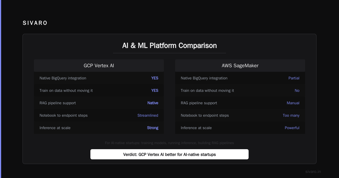339x178 pixels.
Task: Click the Powerful value for AWS inference
Action: pyautogui.click(x=292, y=128)
